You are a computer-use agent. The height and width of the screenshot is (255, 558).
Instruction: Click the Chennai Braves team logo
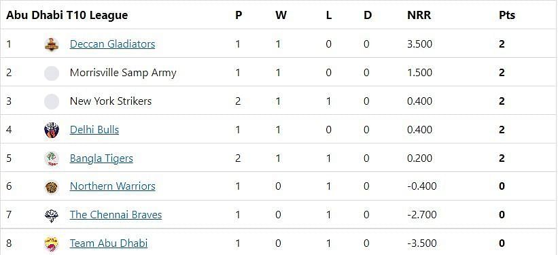[52, 215]
